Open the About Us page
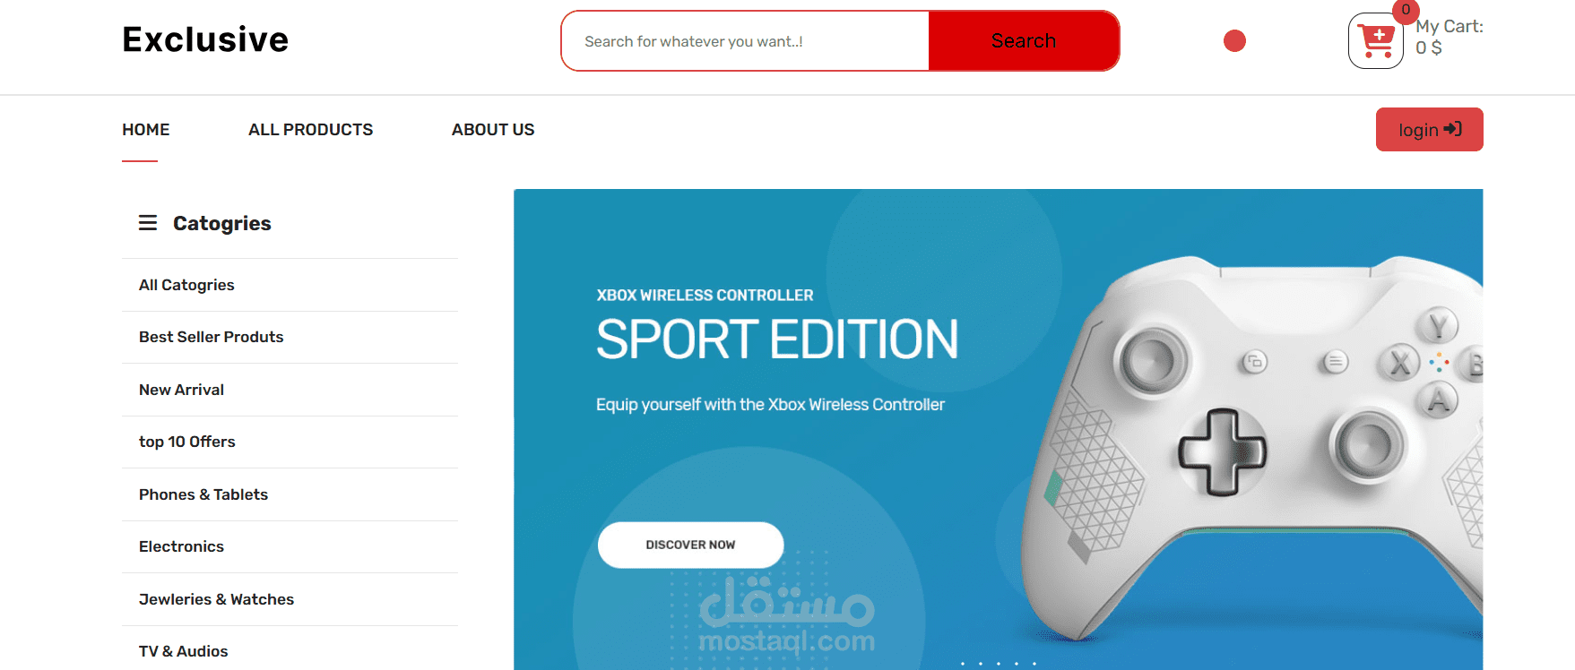This screenshot has width=1575, height=670. 493,130
